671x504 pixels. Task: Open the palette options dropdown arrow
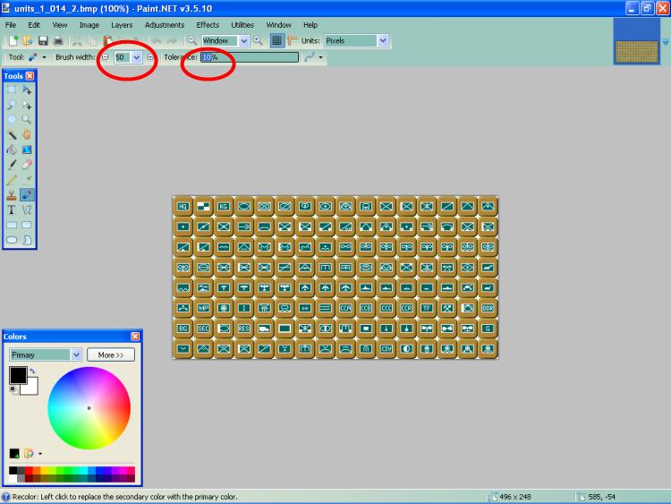[40, 453]
